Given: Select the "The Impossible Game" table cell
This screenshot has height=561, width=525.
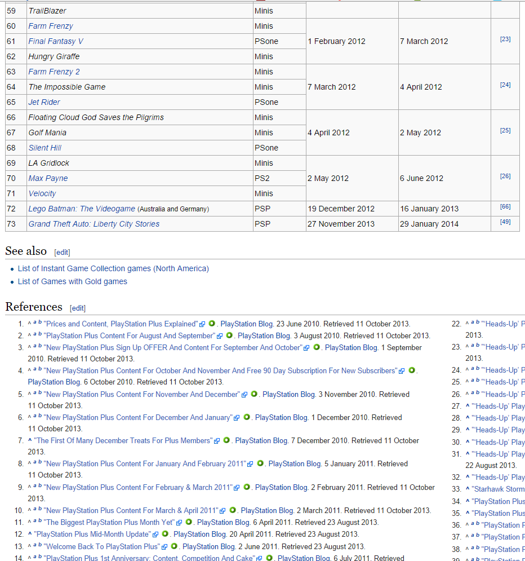Looking at the screenshot, I should point(140,87).
